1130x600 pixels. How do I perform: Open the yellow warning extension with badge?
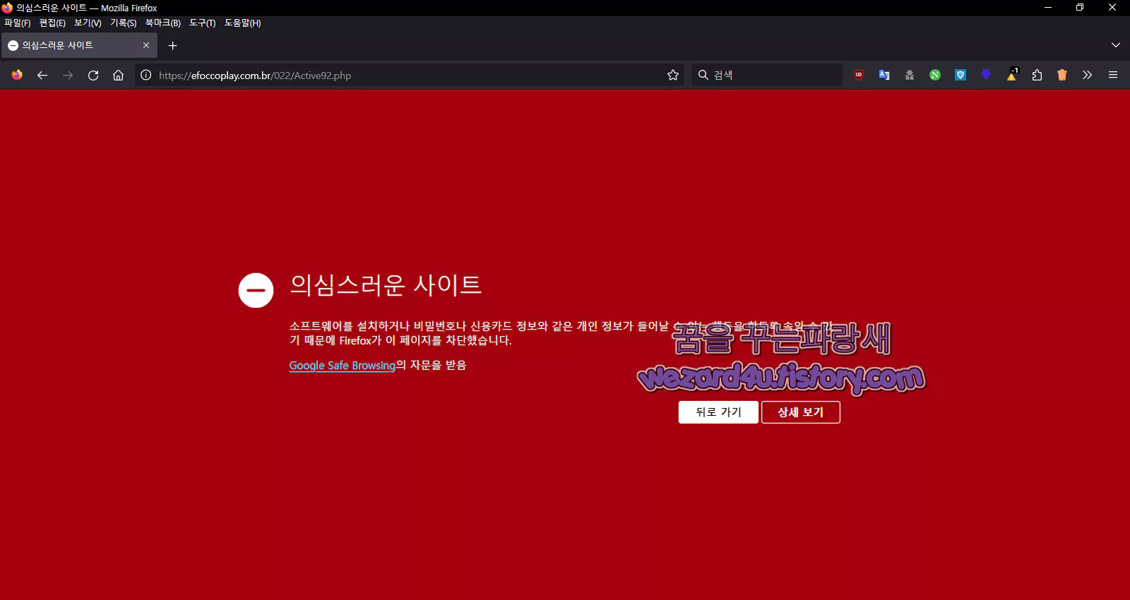click(x=1012, y=74)
